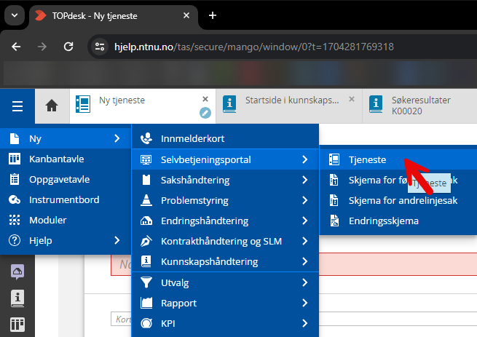477x337 pixels.
Task: Click the Startside i kunnskaps tab info icon
Action: (x=229, y=104)
